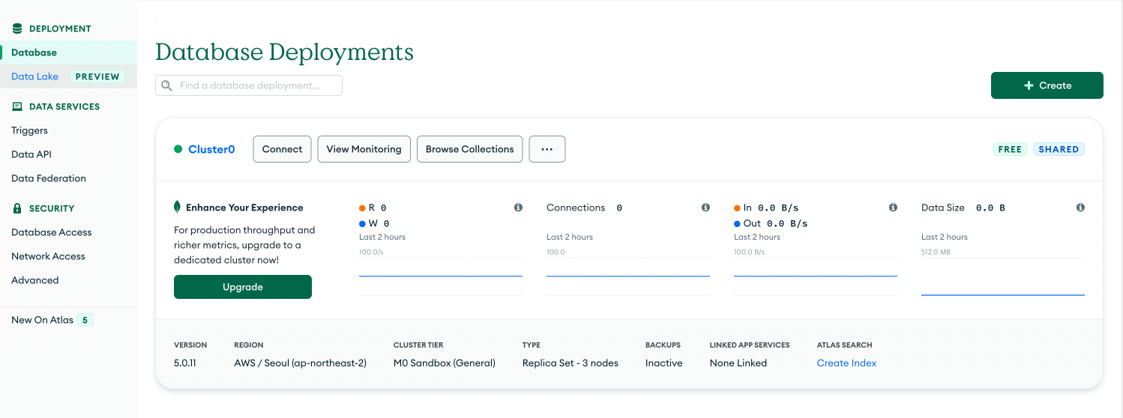Click View Monitoring button
Screen dimensions: 1123x418
pos(364,149)
